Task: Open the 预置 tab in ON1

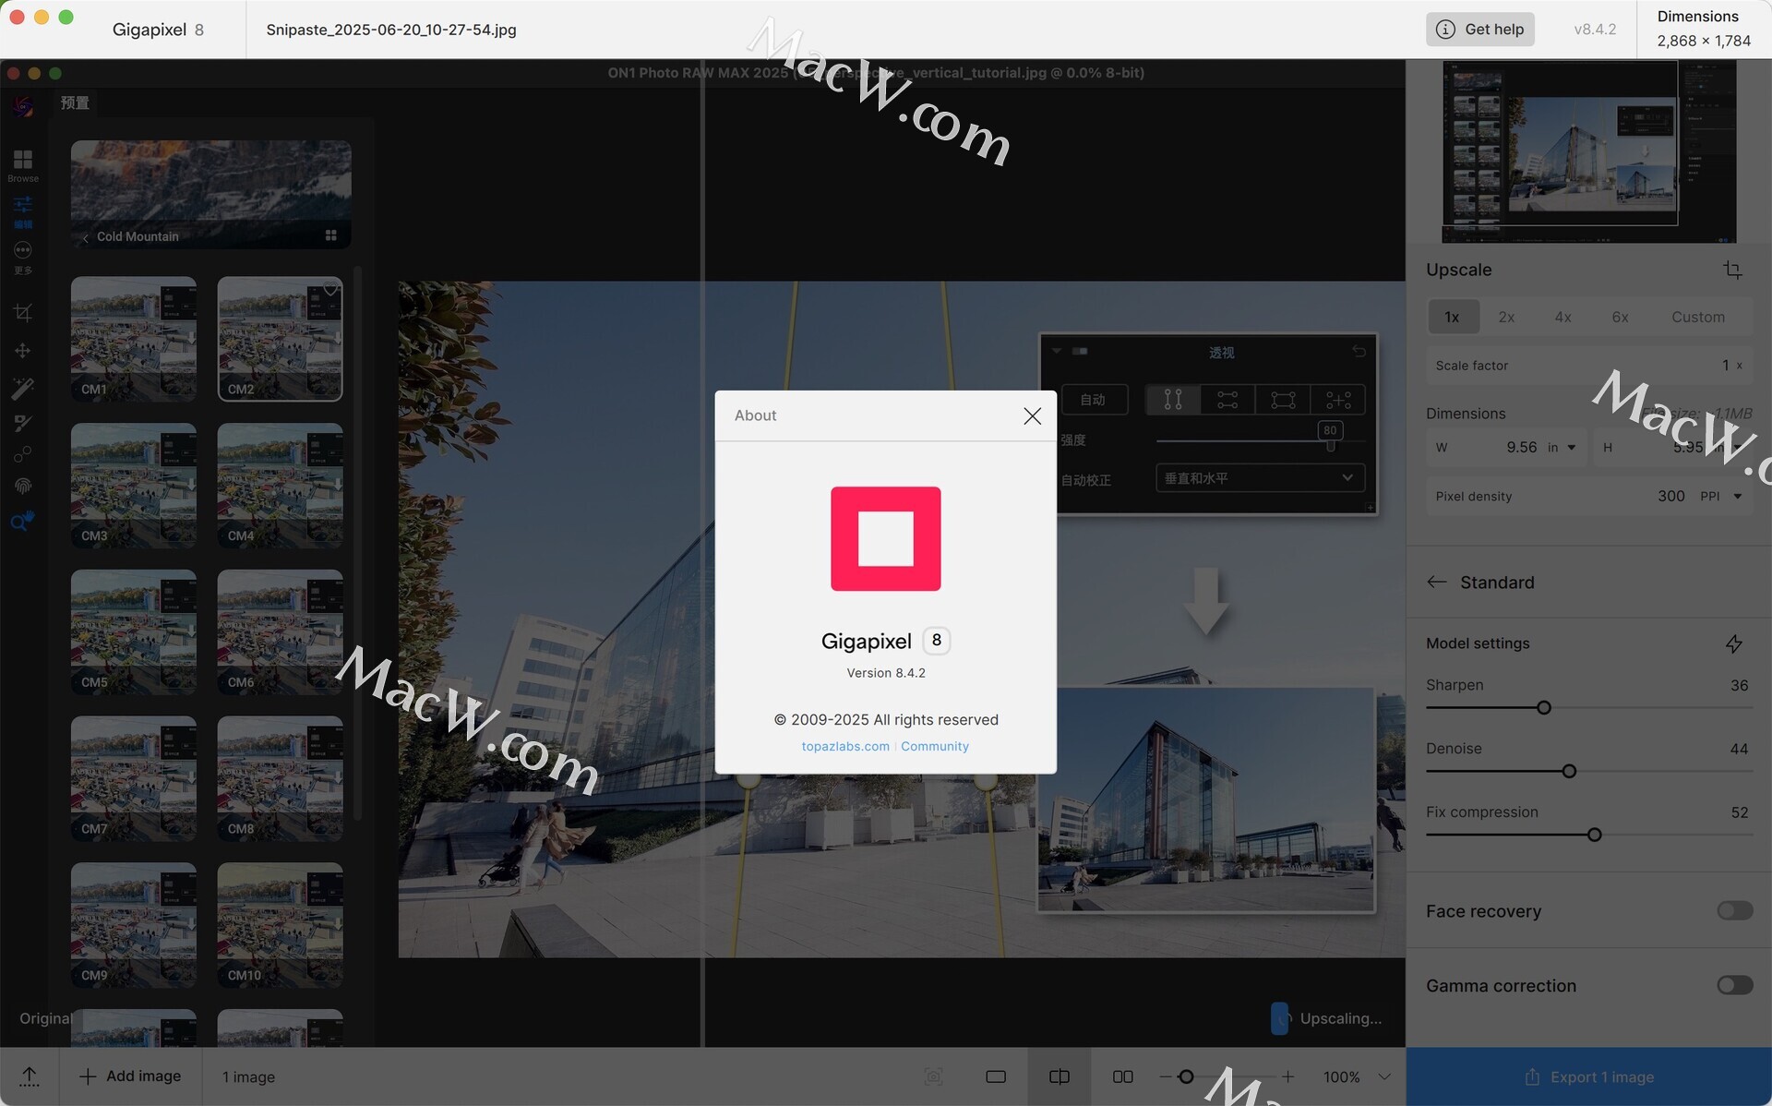Action: tap(75, 102)
